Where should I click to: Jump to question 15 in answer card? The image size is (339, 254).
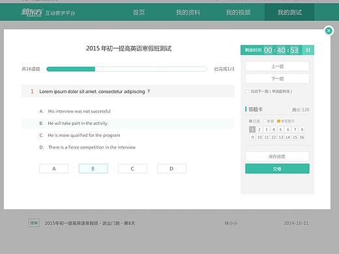(295, 137)
